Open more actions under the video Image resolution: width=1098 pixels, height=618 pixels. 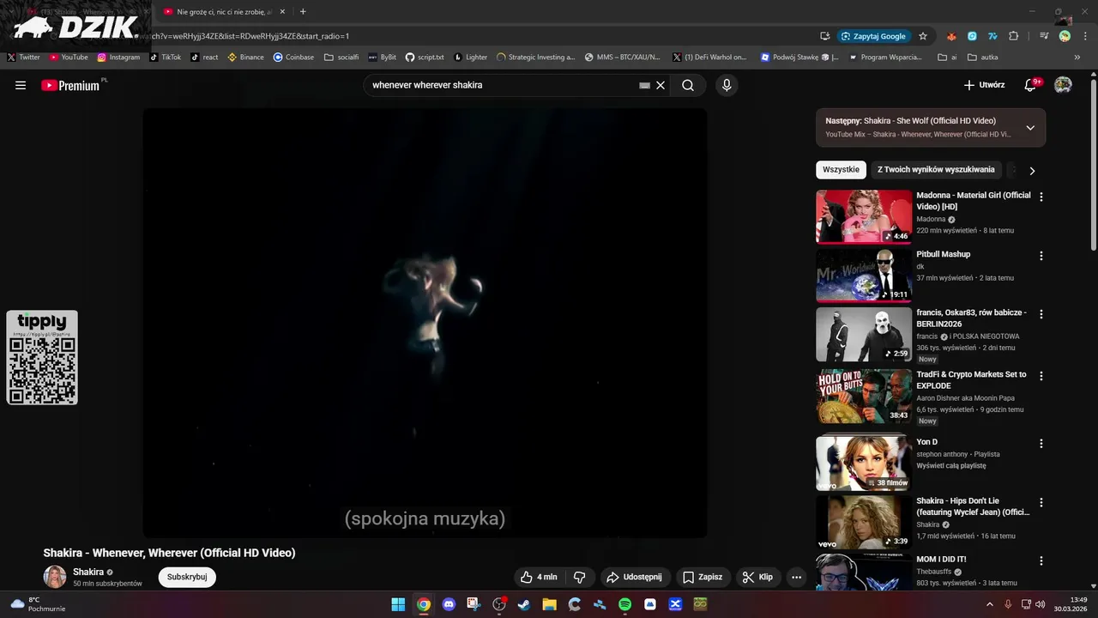point(796,577)
